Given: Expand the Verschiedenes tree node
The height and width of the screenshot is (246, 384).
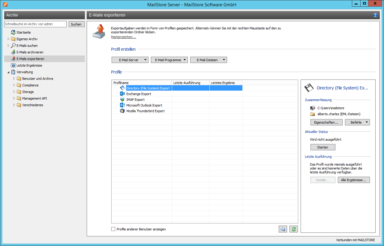Looking at the screenshot, I should click(14, 105).
